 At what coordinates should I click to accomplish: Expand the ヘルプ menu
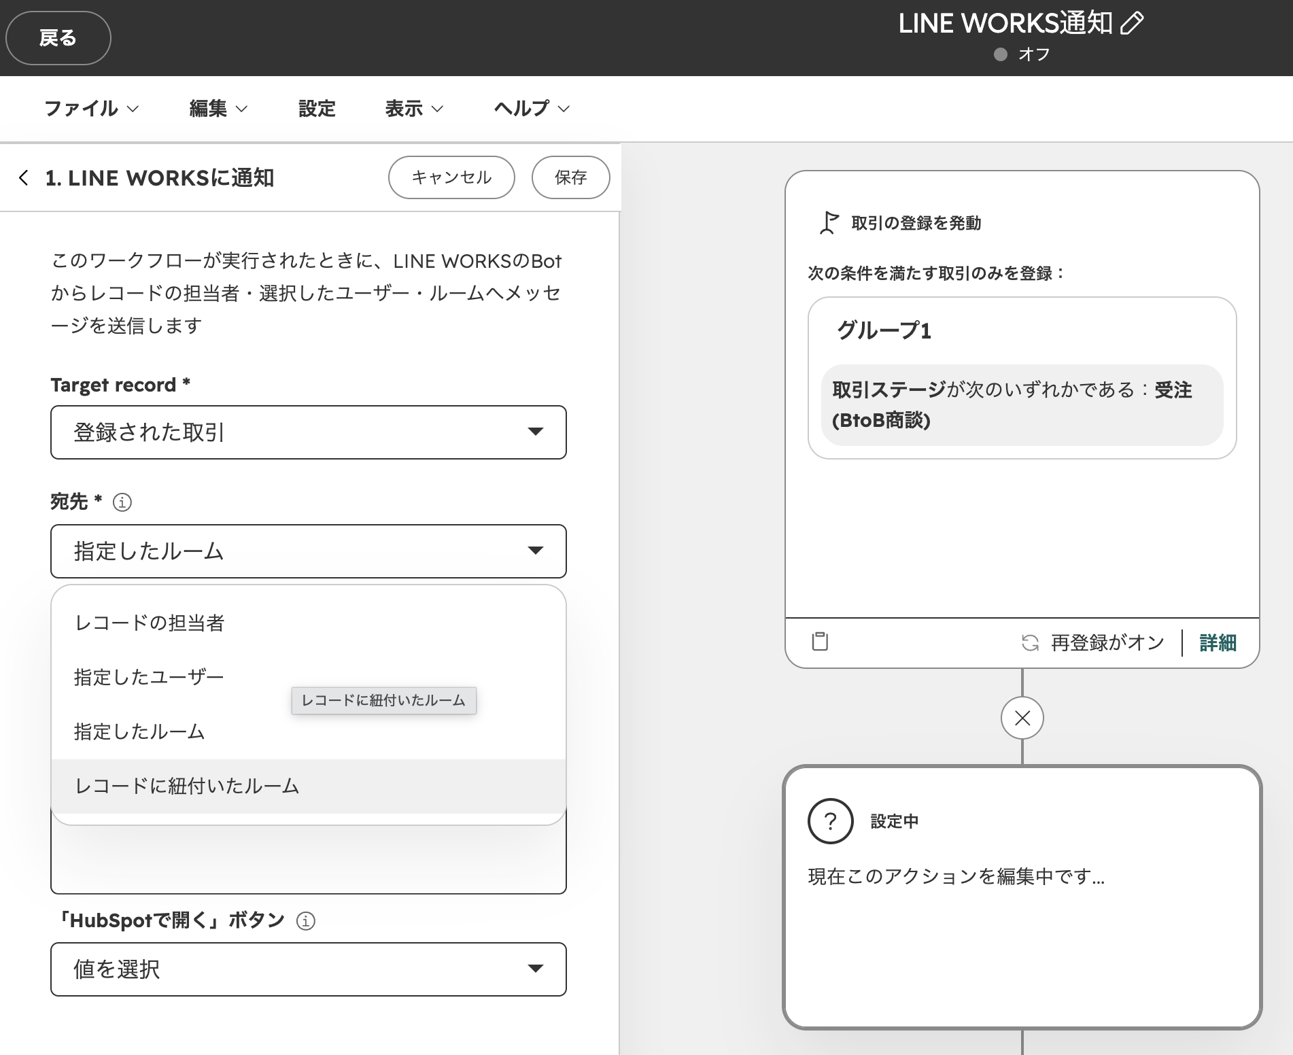(x=532, y=109)
